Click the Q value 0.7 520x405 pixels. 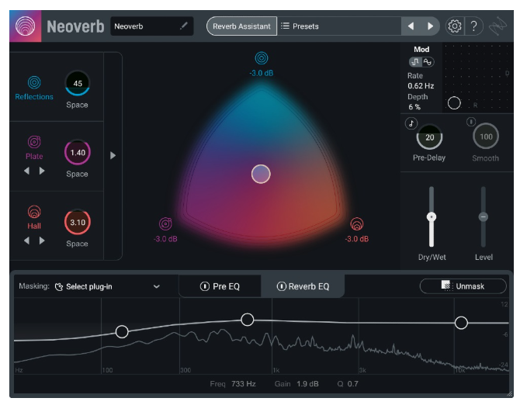click(353, 384)
